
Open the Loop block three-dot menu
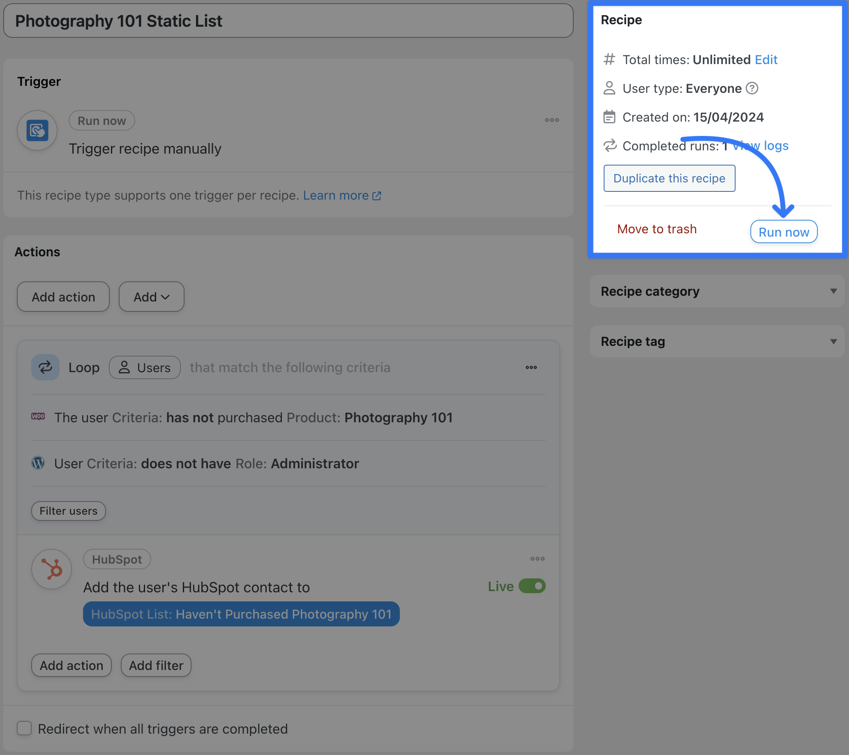531,368
